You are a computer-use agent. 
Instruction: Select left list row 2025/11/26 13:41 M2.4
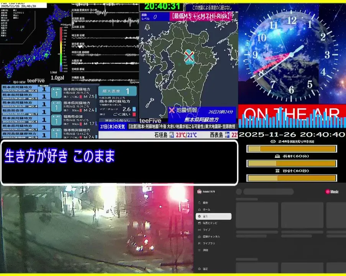click(x=25, y=120)
